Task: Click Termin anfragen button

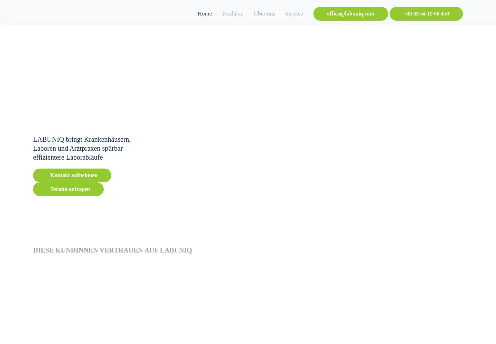Action: point(68,189)
